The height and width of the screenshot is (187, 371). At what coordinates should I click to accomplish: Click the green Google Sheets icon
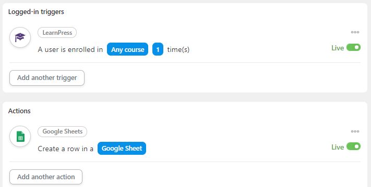[x=20, y=137]
